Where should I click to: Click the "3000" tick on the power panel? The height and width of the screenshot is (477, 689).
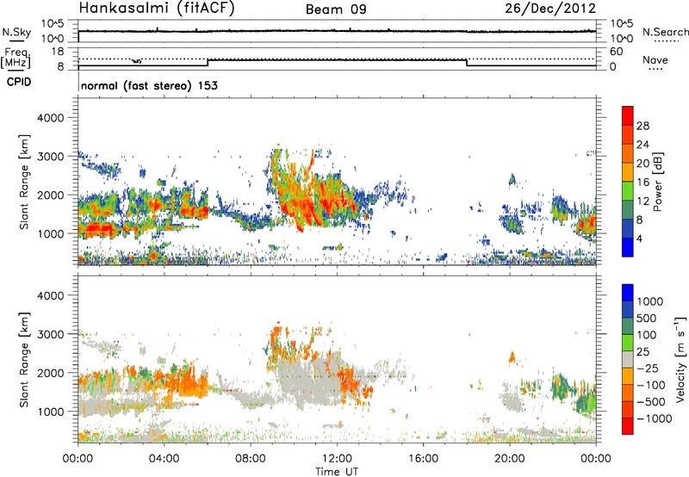click(x=51, y=157)
